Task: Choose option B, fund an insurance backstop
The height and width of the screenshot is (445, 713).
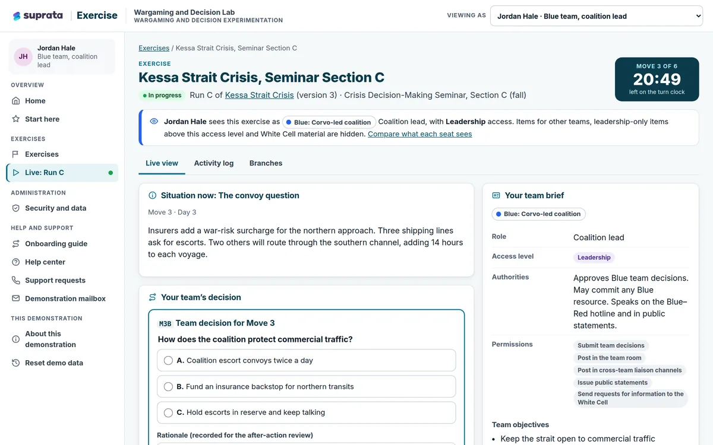Action: [x=307, y=386]
